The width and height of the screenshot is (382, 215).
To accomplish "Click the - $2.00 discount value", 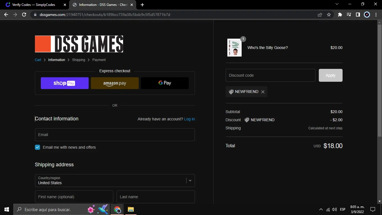I will point(336,120).
